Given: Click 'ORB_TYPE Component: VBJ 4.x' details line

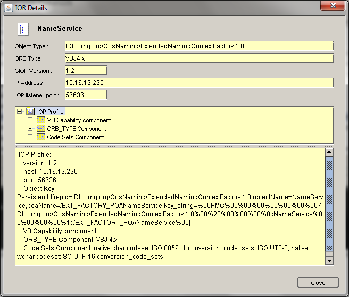Looking at the screenshot, I should tap(70, 240).
